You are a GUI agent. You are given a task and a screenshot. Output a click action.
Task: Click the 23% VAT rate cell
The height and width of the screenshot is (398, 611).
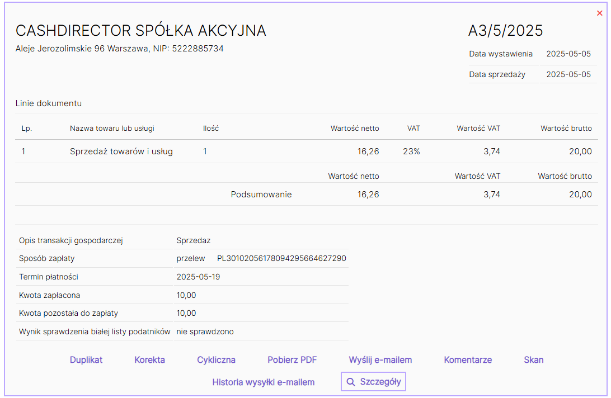click(411, 151)
